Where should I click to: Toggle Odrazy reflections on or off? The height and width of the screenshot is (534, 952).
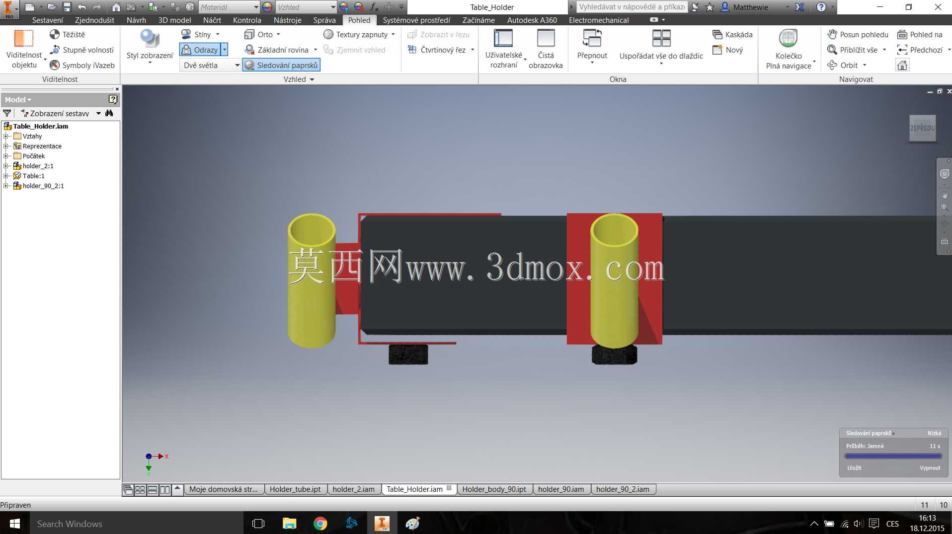pos(199,50)
